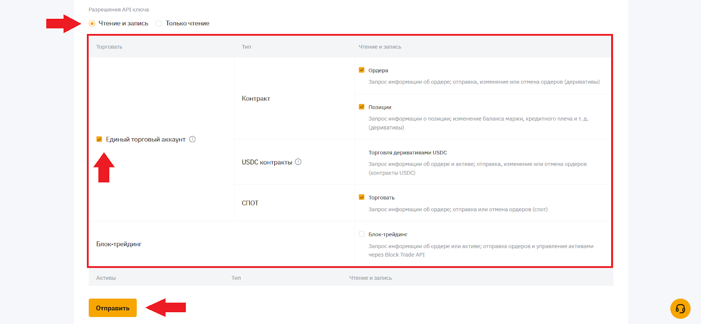
Task: Click the Контракт type cell
Action: pyautogui.click(x=256, y=98)
